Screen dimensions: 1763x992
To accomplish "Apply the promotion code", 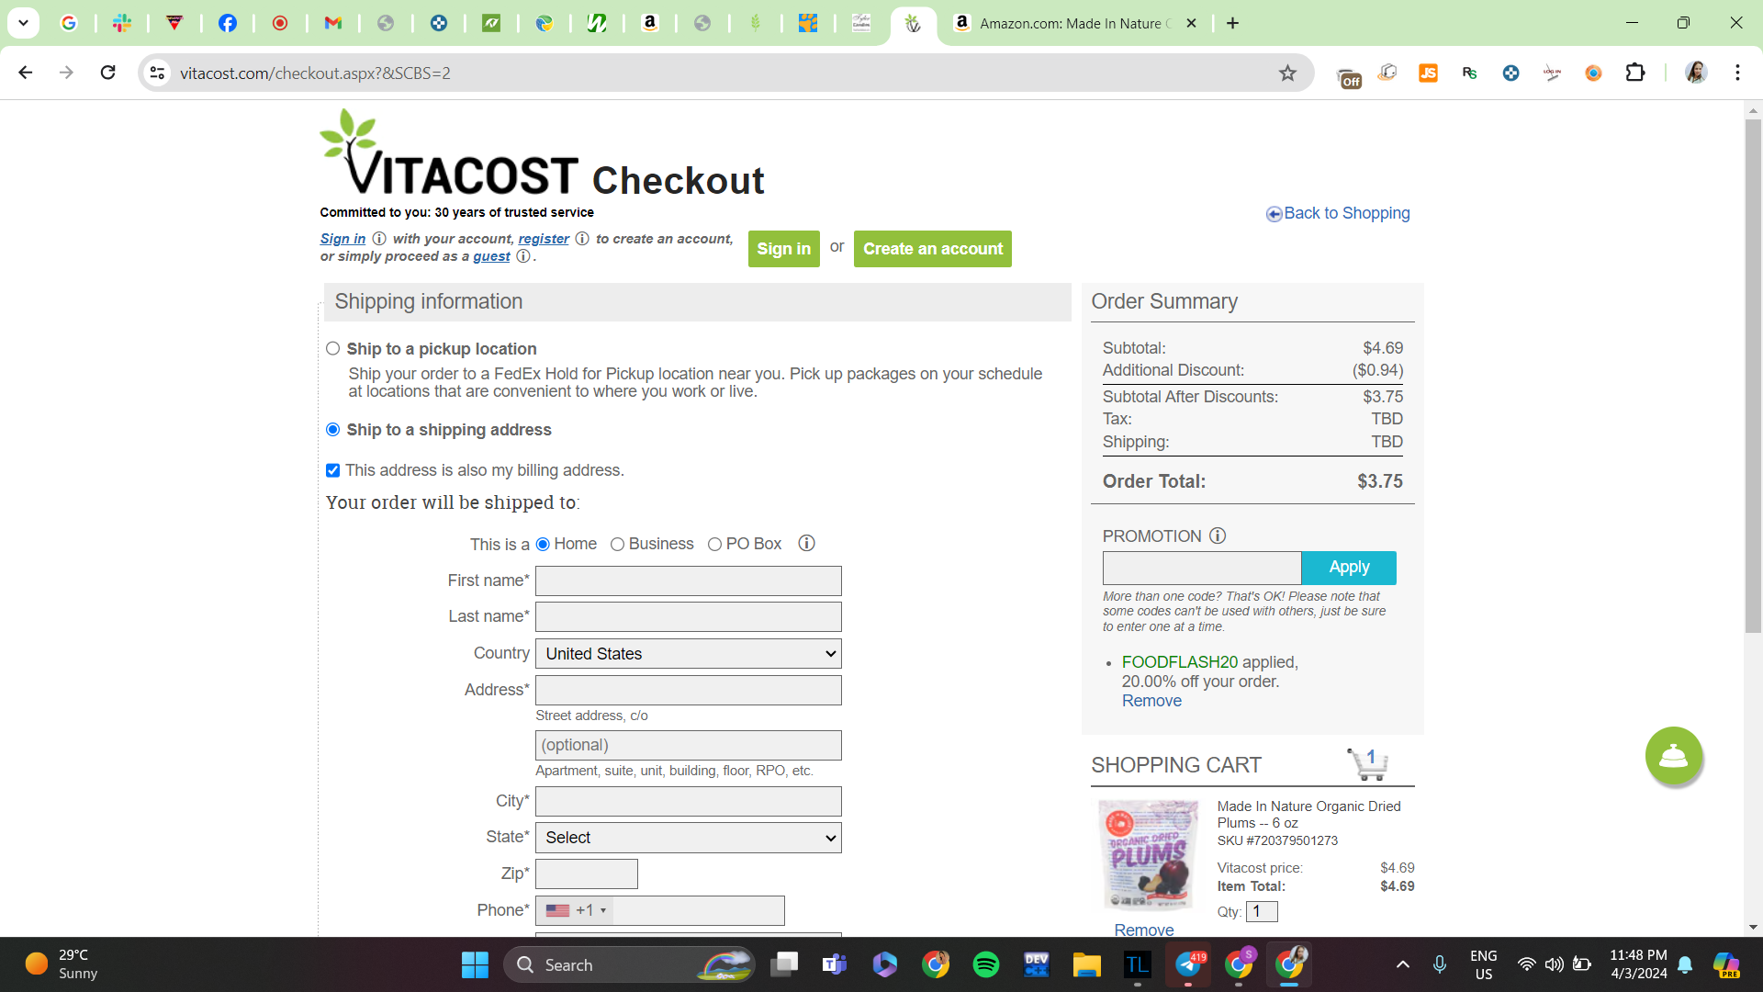I will coord(1349,568).
